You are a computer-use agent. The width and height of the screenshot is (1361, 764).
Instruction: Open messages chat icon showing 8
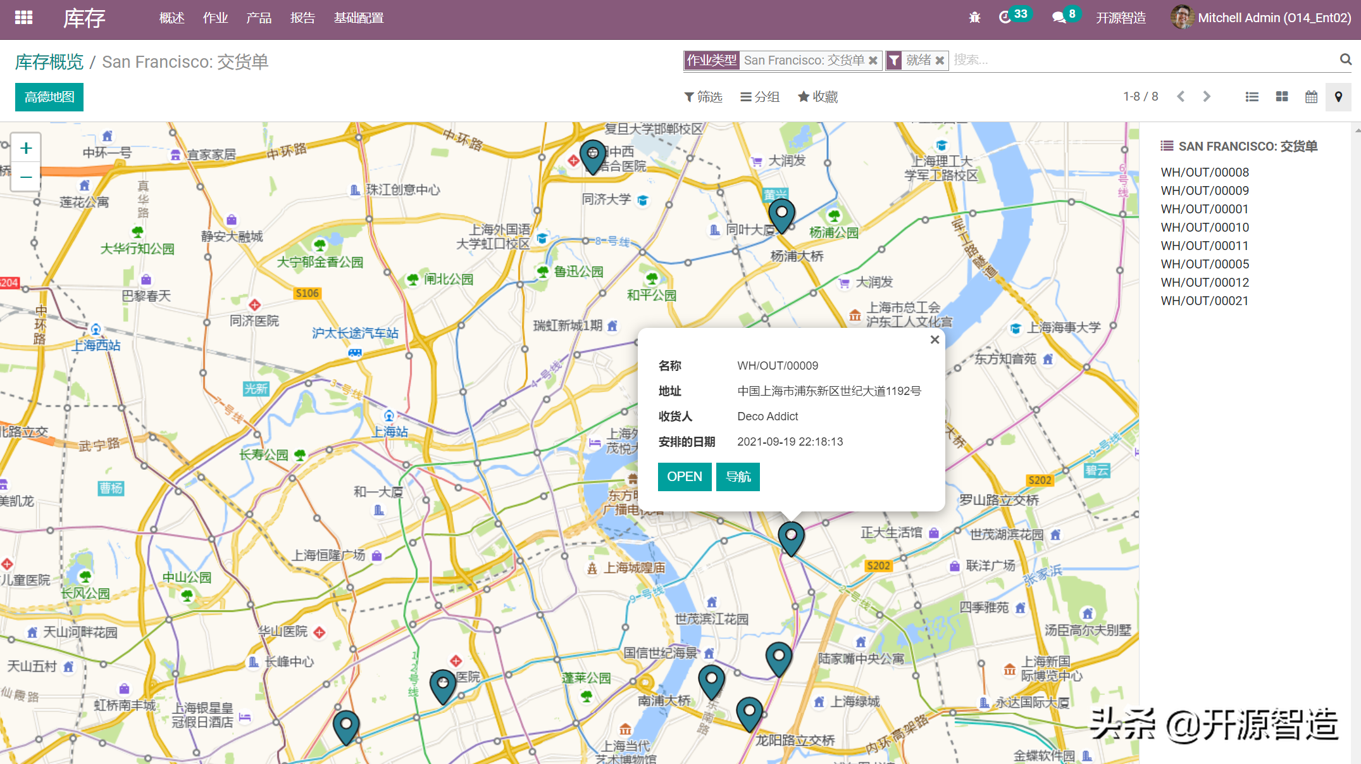1066,16
